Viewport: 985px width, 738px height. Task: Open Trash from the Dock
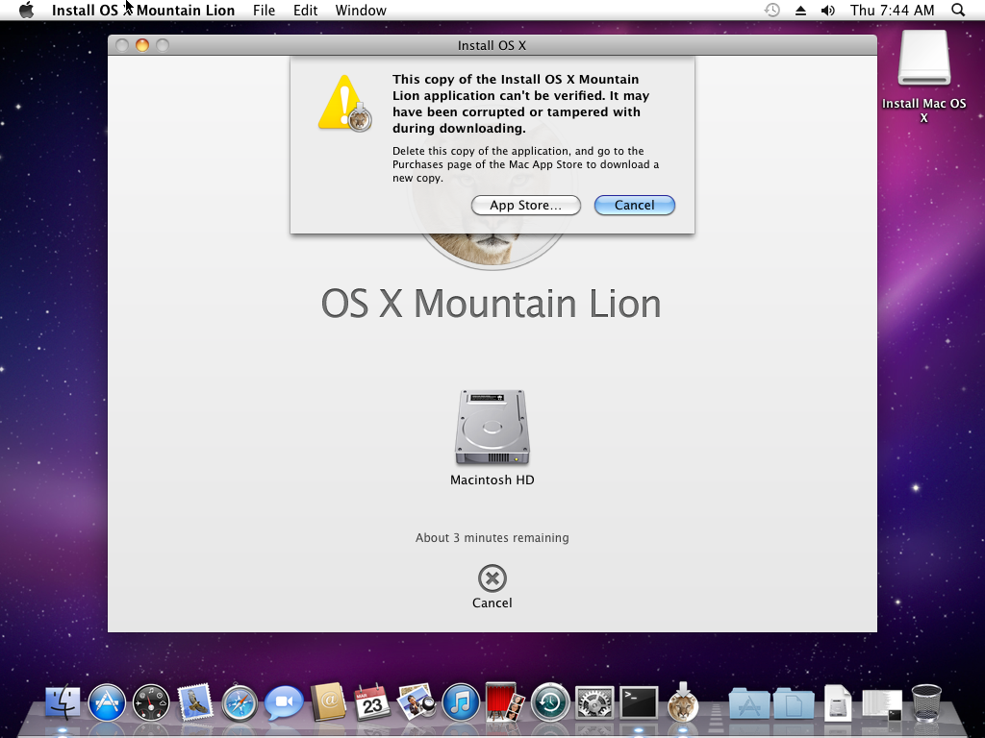(x=926, y=702)
